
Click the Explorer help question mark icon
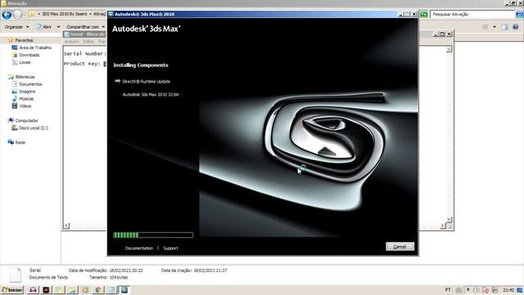(515, 27)
